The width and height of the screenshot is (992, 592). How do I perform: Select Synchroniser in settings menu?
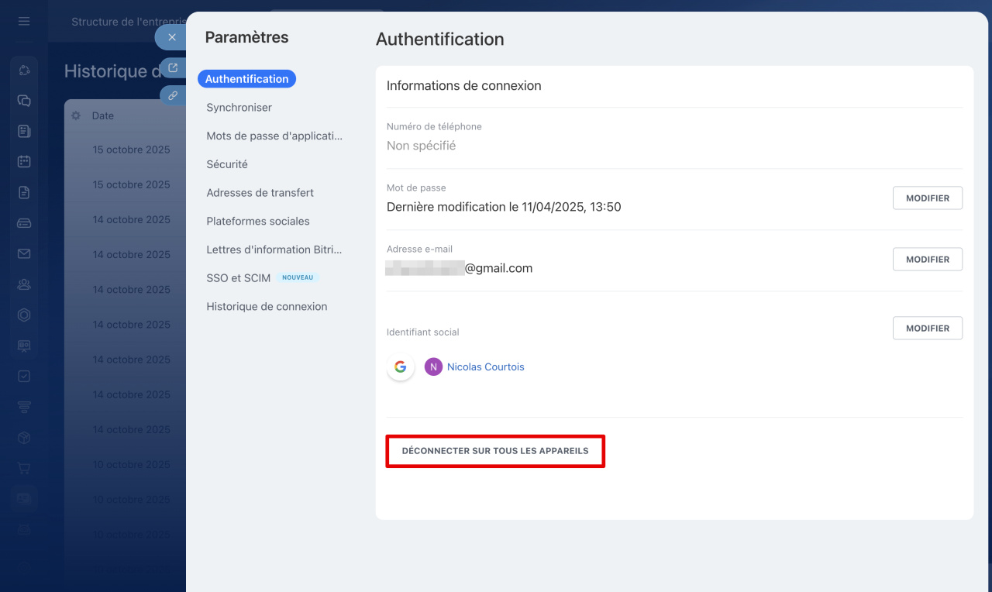[239, 108]
